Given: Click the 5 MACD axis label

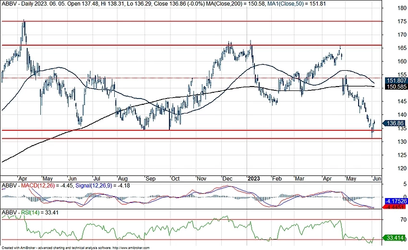Looking at the screenshot, I should (405, 184).
